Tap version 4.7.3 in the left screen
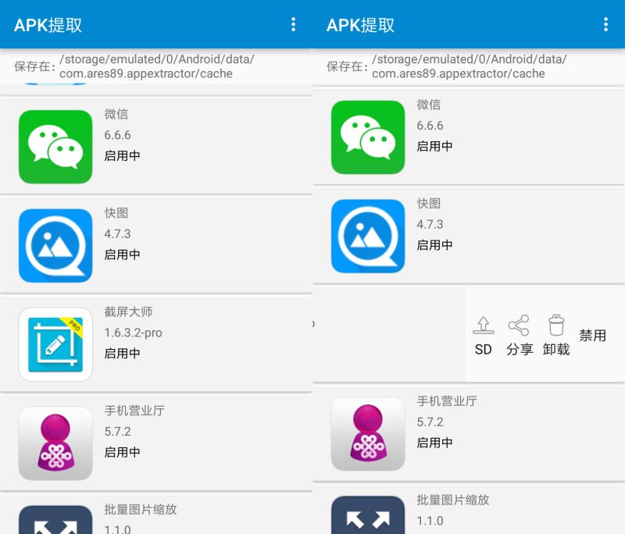 pos(118,233)
